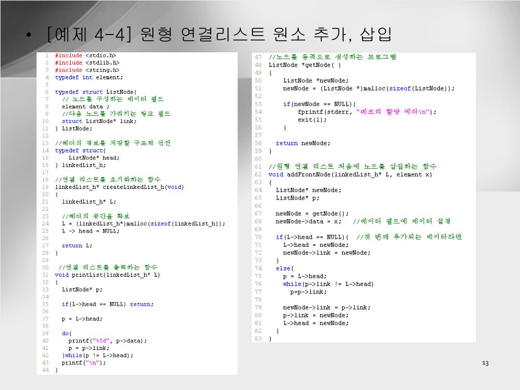
Task: Click the line 'newNode->data = x;'
Action: click(x=308, y=221)
